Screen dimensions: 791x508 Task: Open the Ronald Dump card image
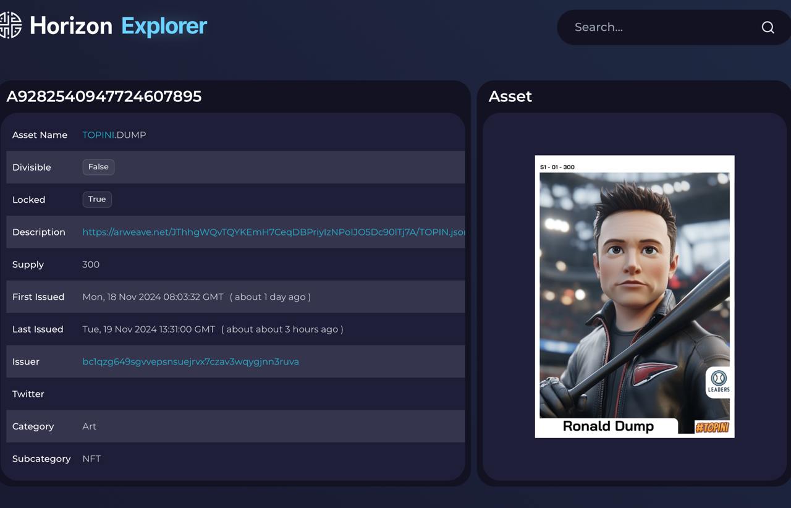(635, 297)
